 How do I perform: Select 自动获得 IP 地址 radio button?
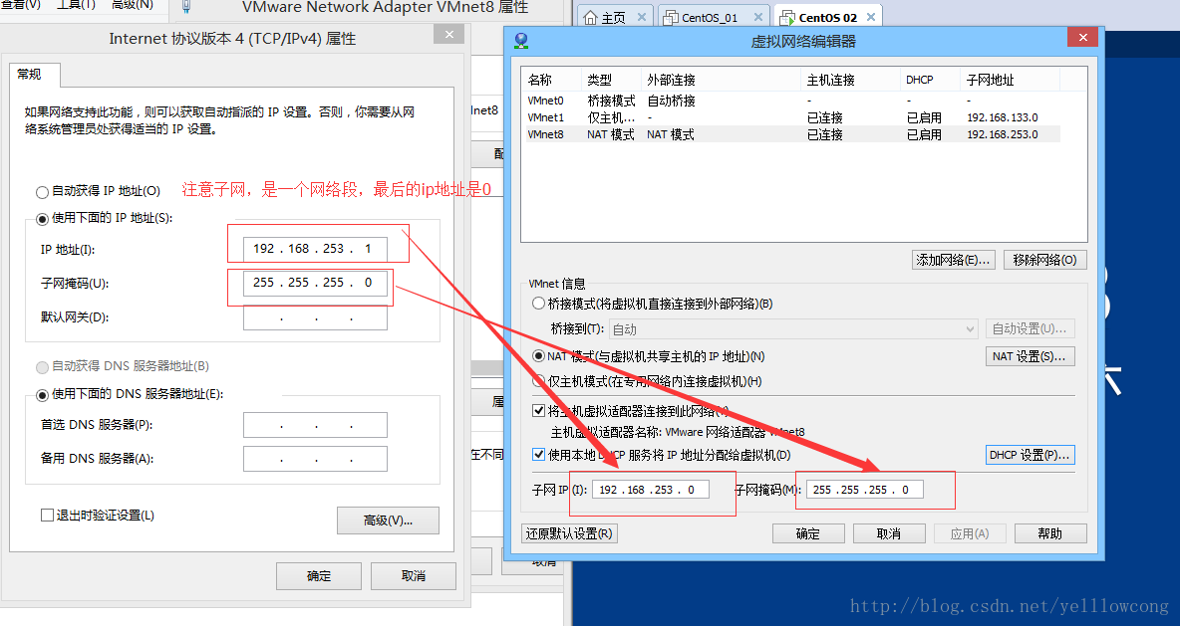coord(42,192)
